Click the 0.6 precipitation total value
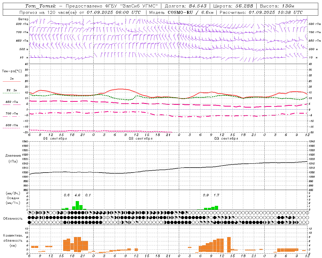The width and height of the screenshot is (322, 258). click(67, 195)
